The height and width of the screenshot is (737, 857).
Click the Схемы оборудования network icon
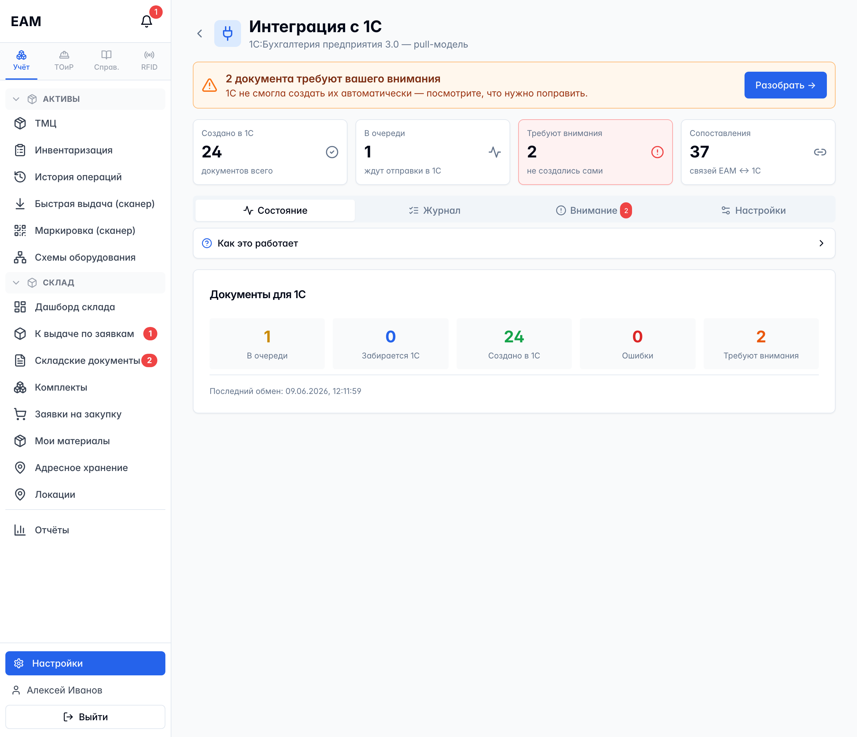pos(20,257)
